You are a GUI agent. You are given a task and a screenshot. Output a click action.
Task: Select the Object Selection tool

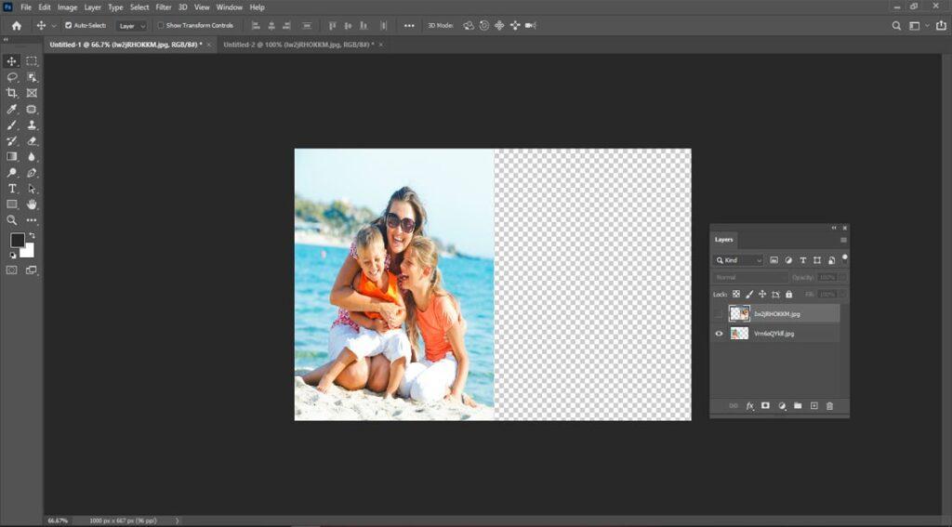[32, 77]
